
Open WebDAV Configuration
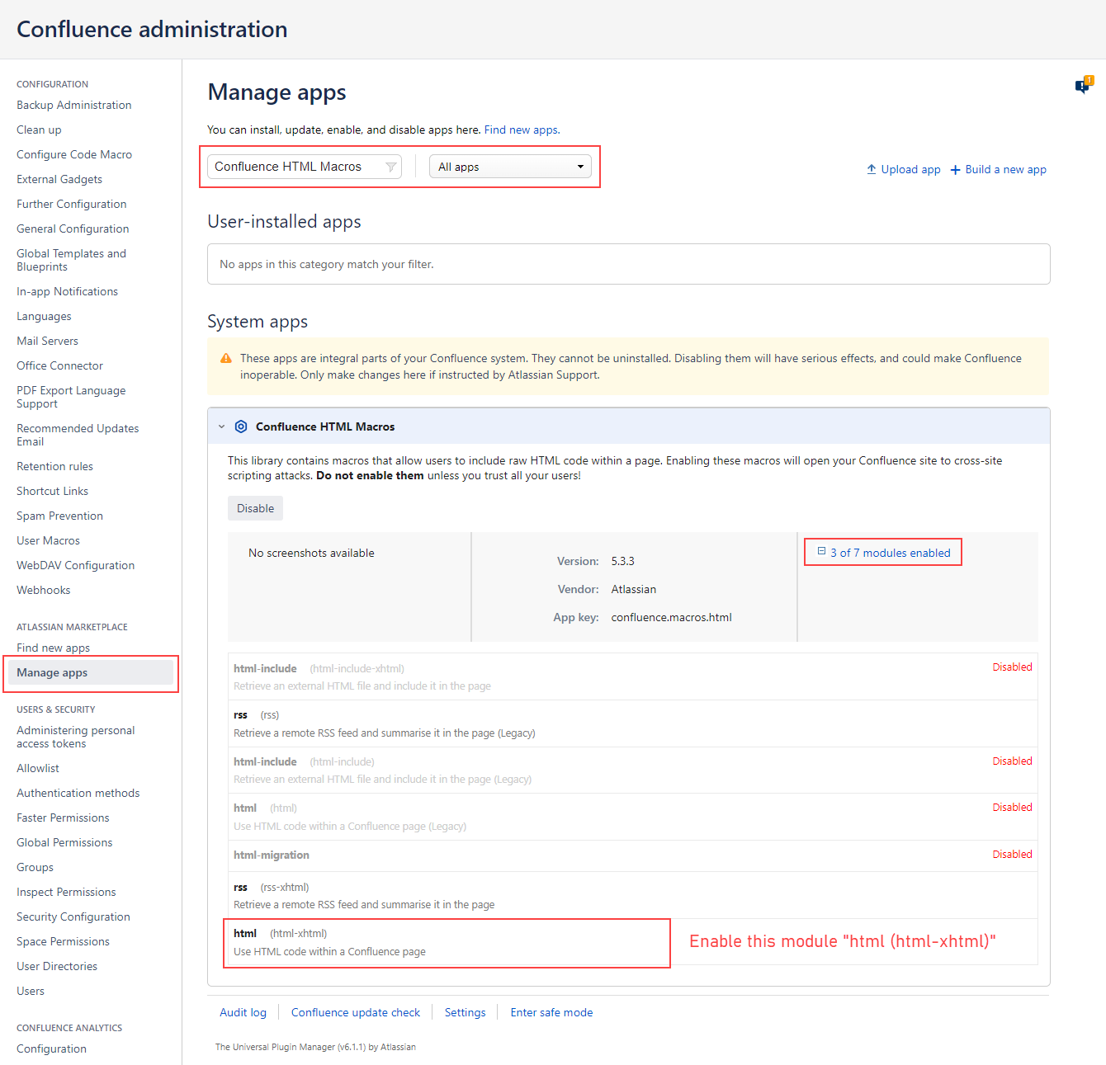pyautogui.click(x=75, y=565)
